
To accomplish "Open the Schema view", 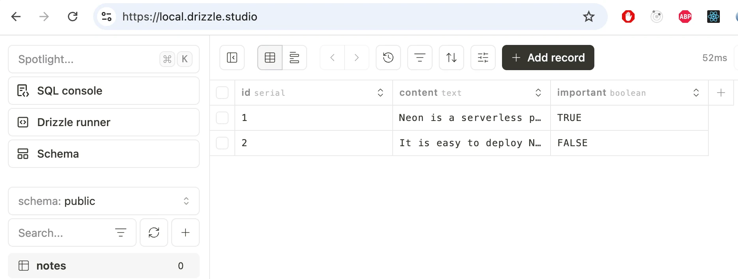I will (104, 154).
